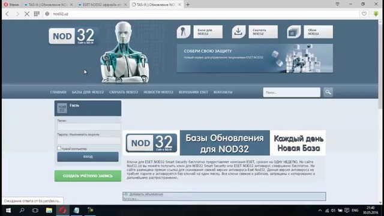Click the key icon for bases
Screen dimensions: 384x216
coord(184,32)
